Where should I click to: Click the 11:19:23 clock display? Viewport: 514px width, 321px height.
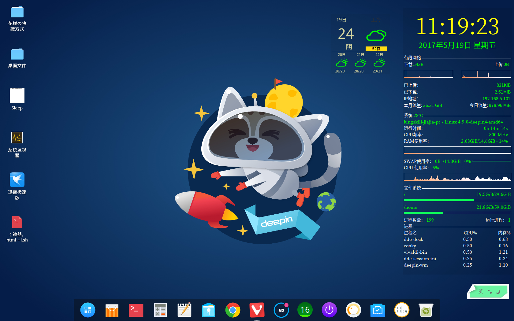458,26
